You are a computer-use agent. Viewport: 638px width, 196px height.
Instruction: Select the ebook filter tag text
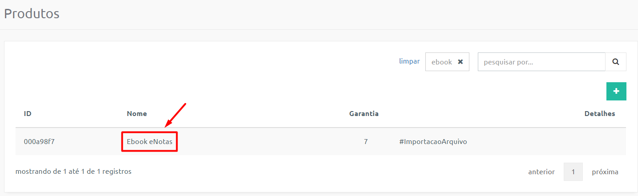pyautogui.click(x=442, y=62)
